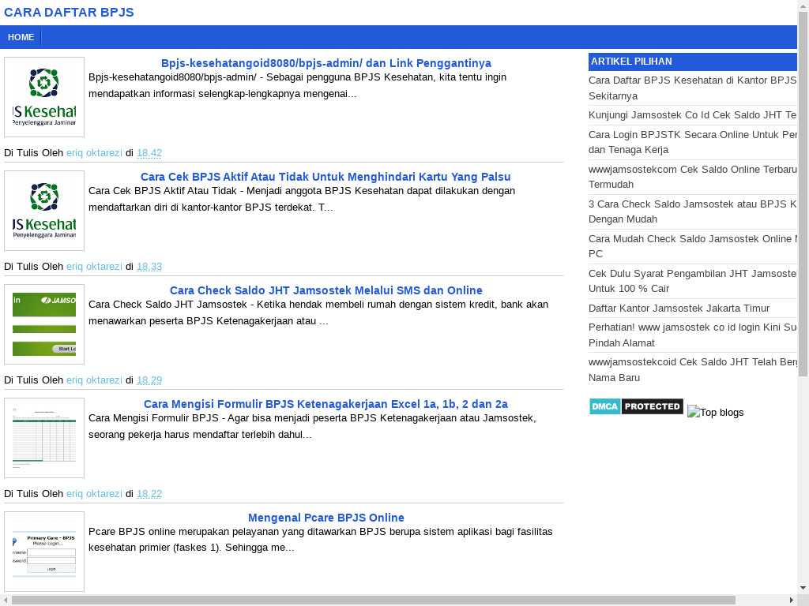Viewport: 809px width, 606px height.
Task: Open the CARA DAFTAR BPJS site title
Action: click(x=69, y=13)
